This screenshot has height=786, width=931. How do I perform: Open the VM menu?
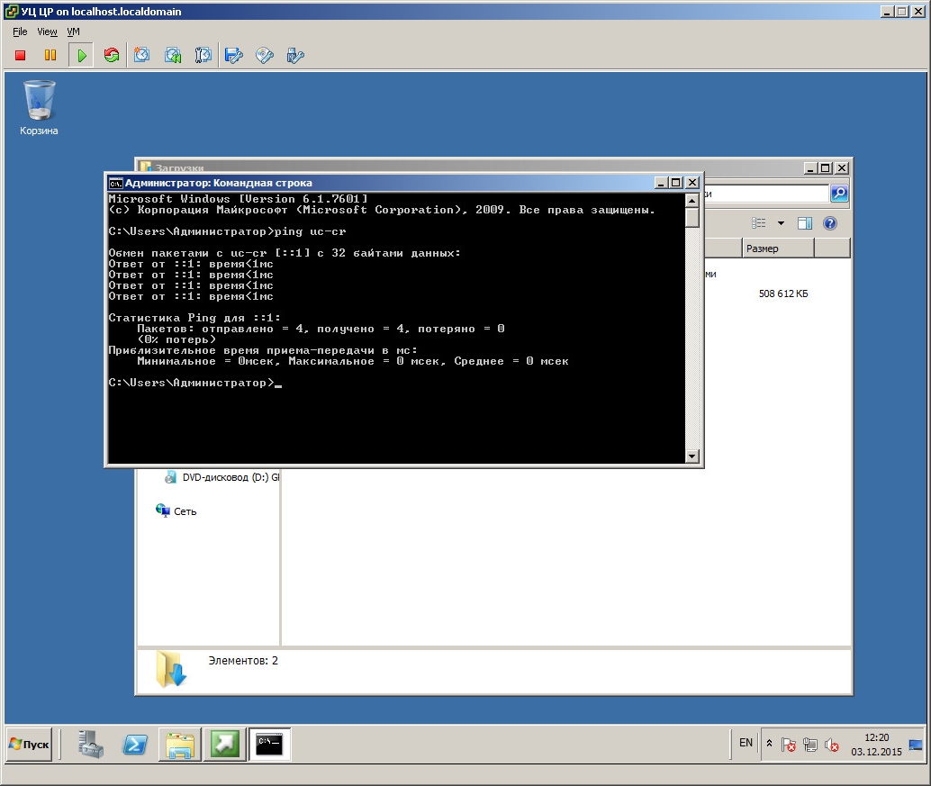coord(73,32)
